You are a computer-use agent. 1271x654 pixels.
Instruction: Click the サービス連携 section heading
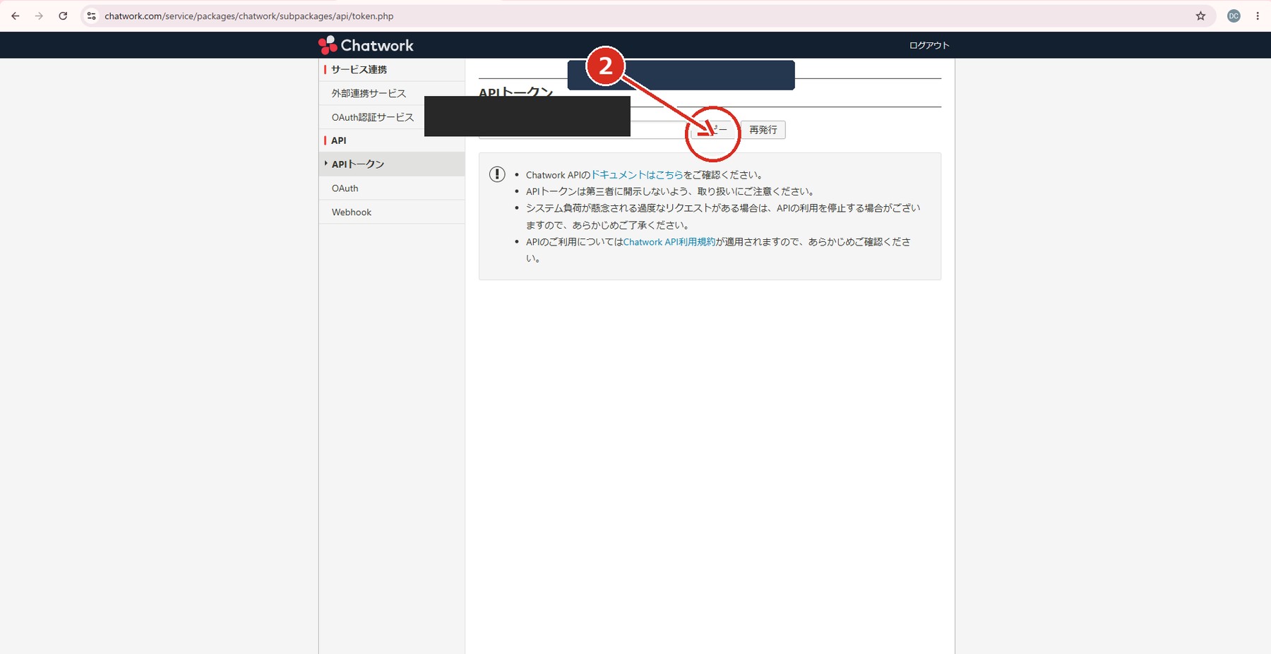coord(359,69)
